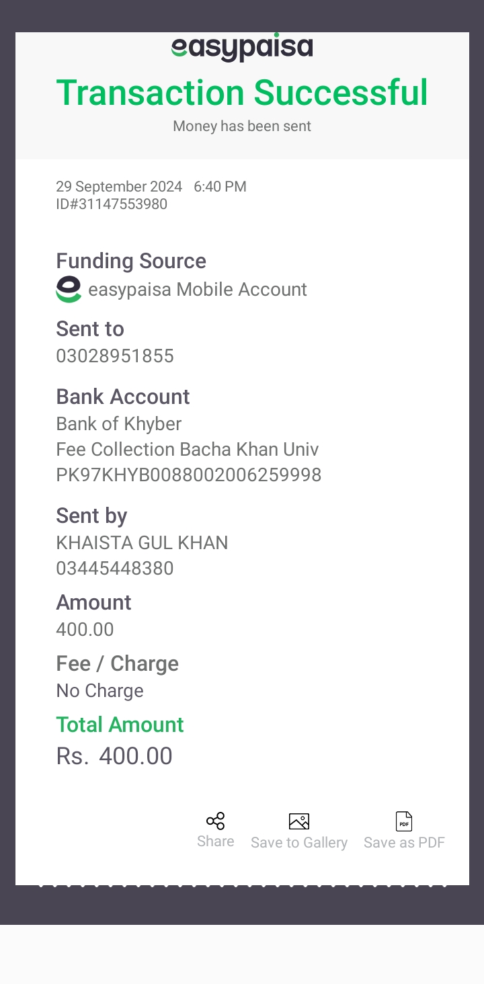Viewport: 484px width, 984px height.
Task: Tap the sender name KHAISTA GUL KHAN
Action: coord(142,543)
